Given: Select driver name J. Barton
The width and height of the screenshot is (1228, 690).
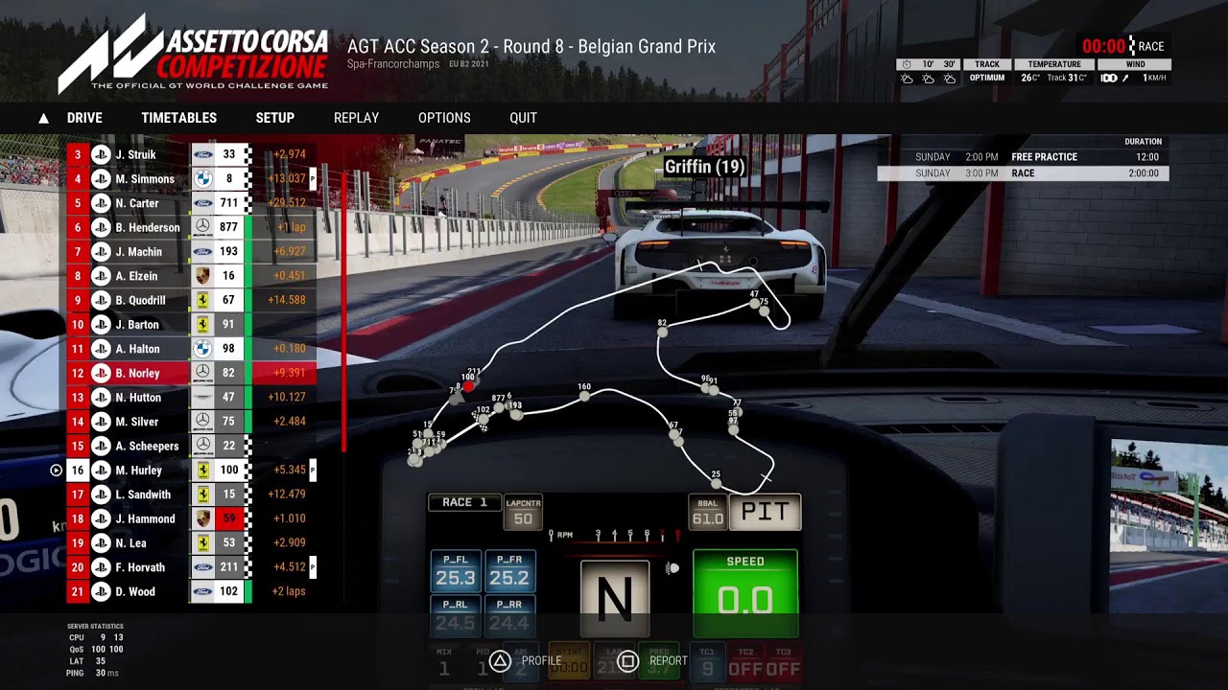Looking at the screenshot, I should 137,325.
